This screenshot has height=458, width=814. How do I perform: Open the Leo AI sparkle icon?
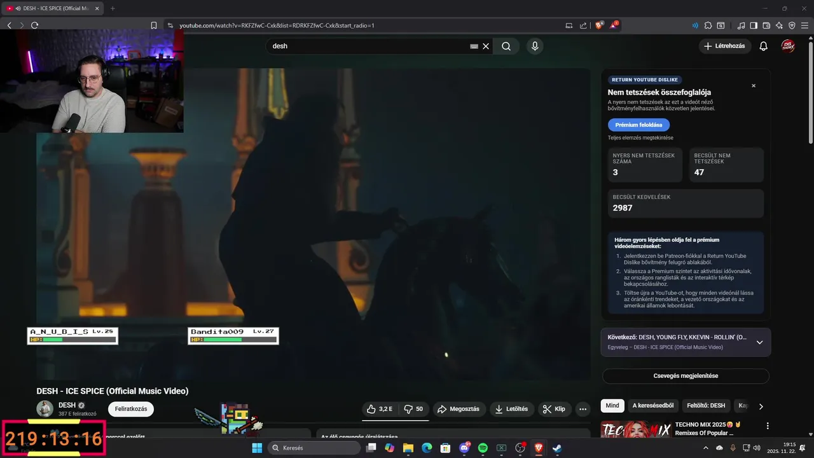pos(779,25)
